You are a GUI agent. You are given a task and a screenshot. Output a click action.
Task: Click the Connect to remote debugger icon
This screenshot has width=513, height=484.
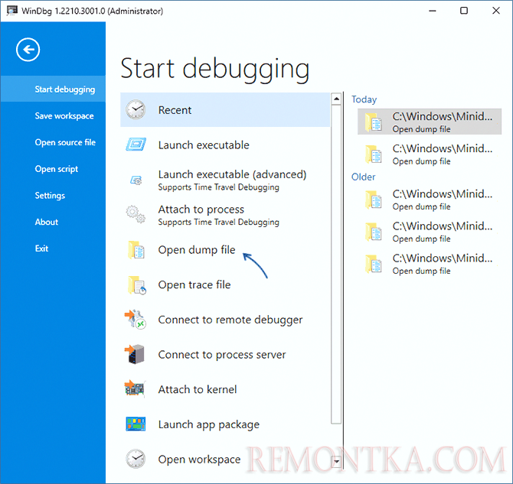tap(135, 320)
